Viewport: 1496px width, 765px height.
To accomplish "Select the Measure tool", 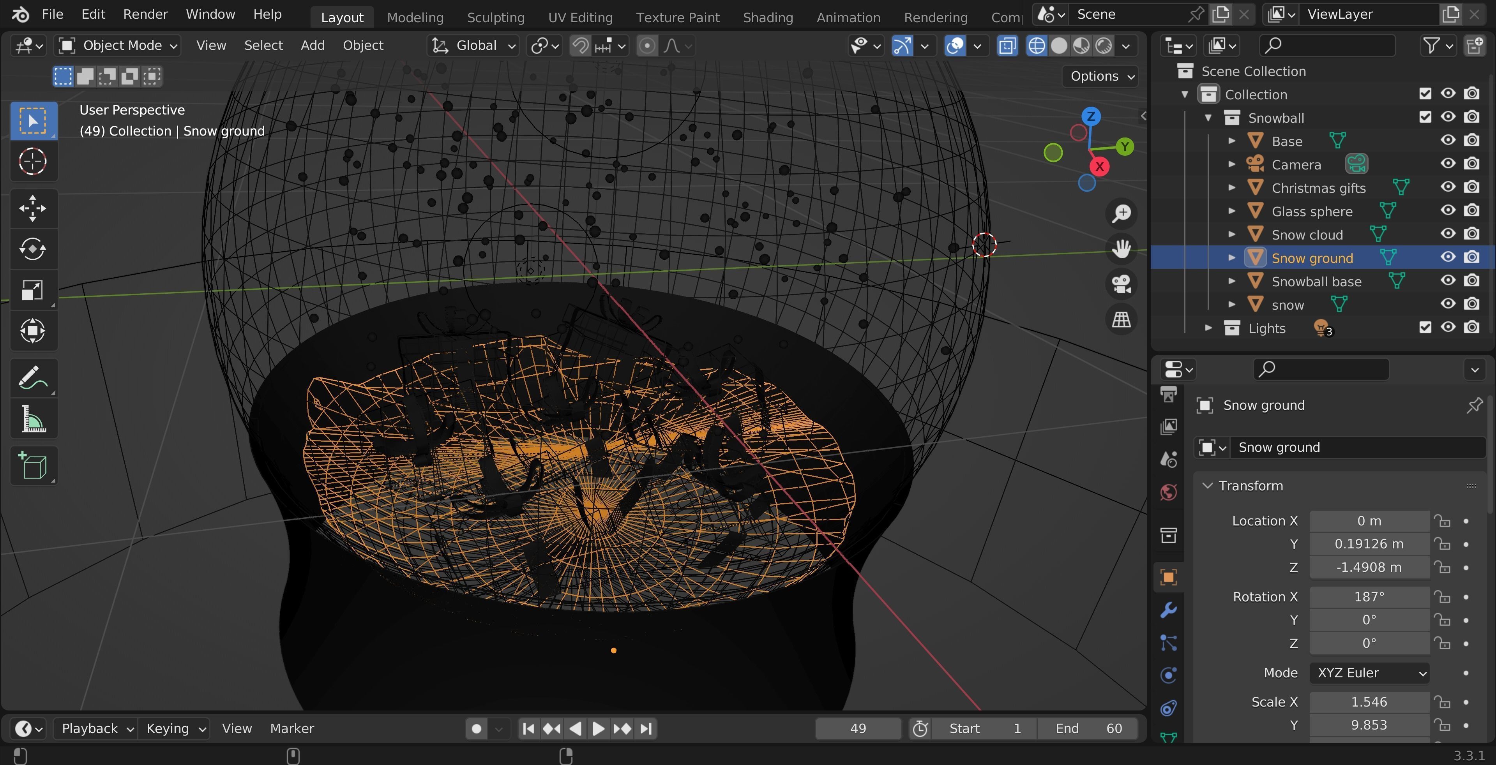I will pyautogui.click(x=33, y=419).
